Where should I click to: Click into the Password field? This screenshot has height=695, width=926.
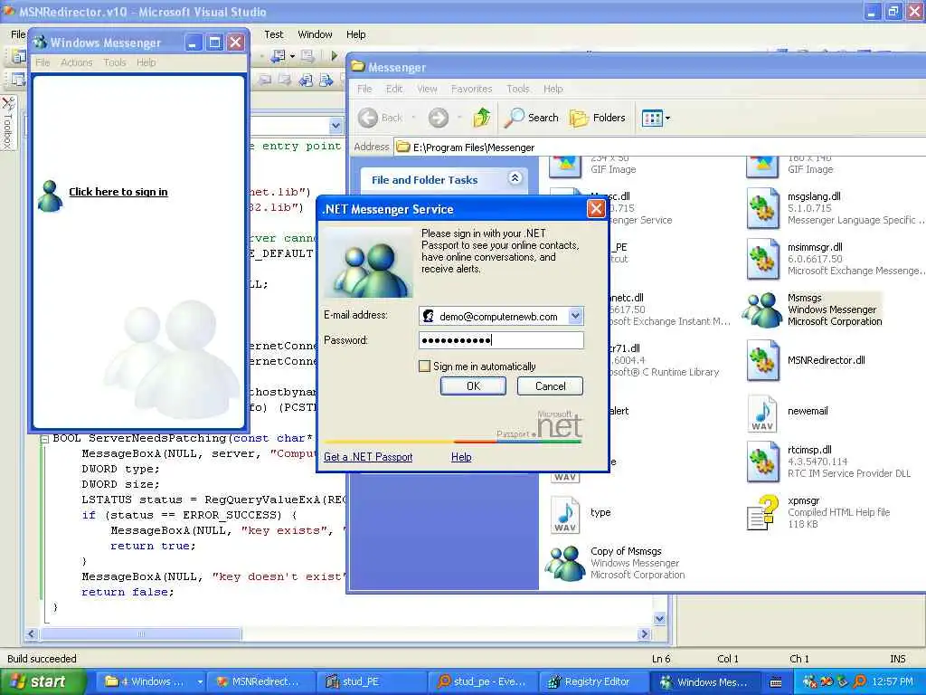tap(501, 340)
